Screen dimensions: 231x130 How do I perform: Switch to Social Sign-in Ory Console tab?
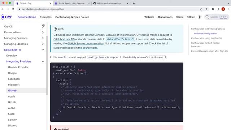pos(71,3)
